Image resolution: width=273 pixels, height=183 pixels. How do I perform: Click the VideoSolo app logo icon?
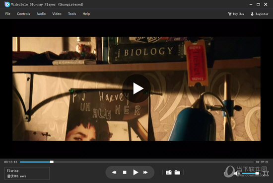(x=7, y=4)
